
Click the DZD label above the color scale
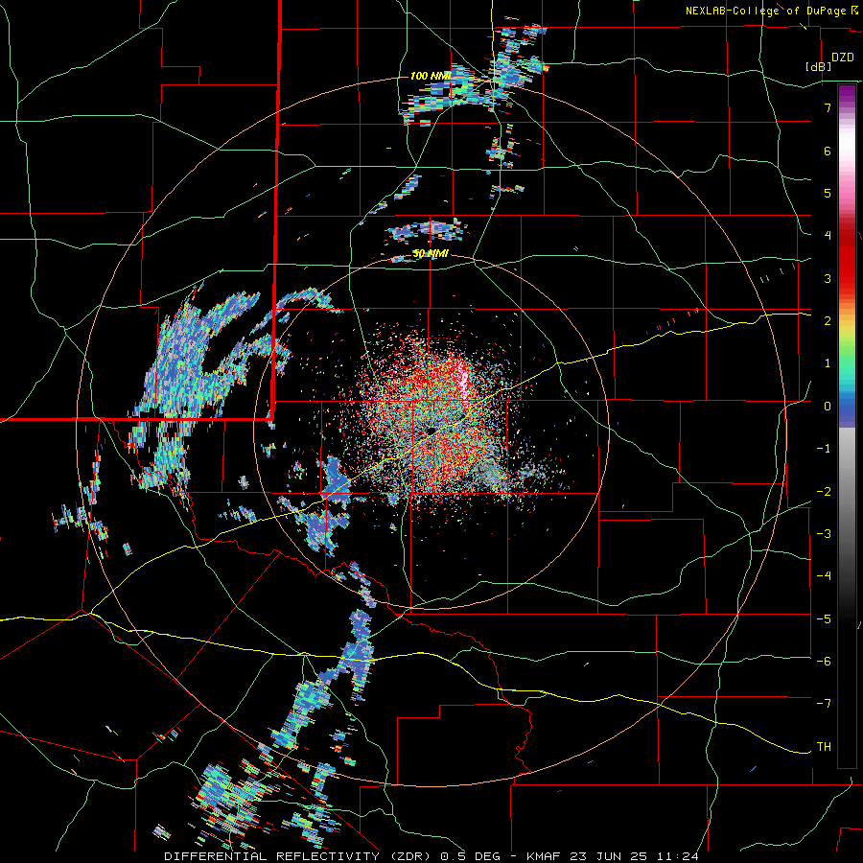tap(843, 58)
